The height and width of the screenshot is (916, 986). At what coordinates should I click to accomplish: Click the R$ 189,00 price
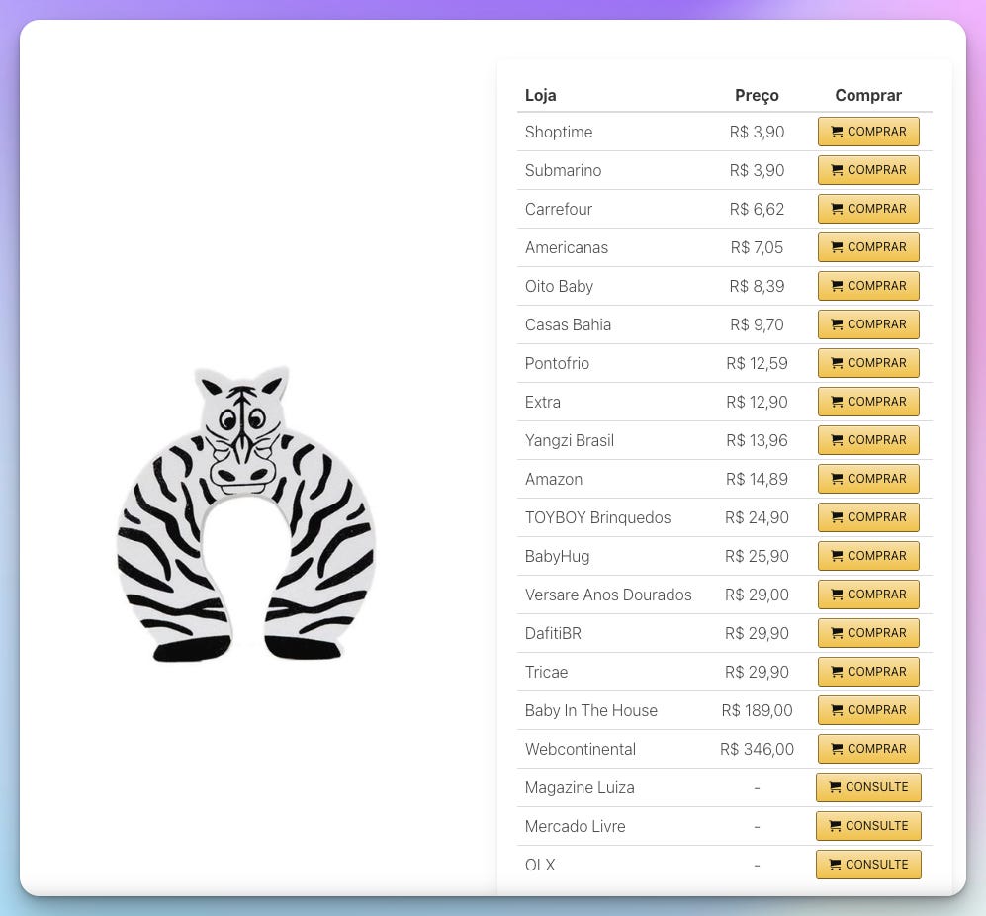tap(757, 710)
